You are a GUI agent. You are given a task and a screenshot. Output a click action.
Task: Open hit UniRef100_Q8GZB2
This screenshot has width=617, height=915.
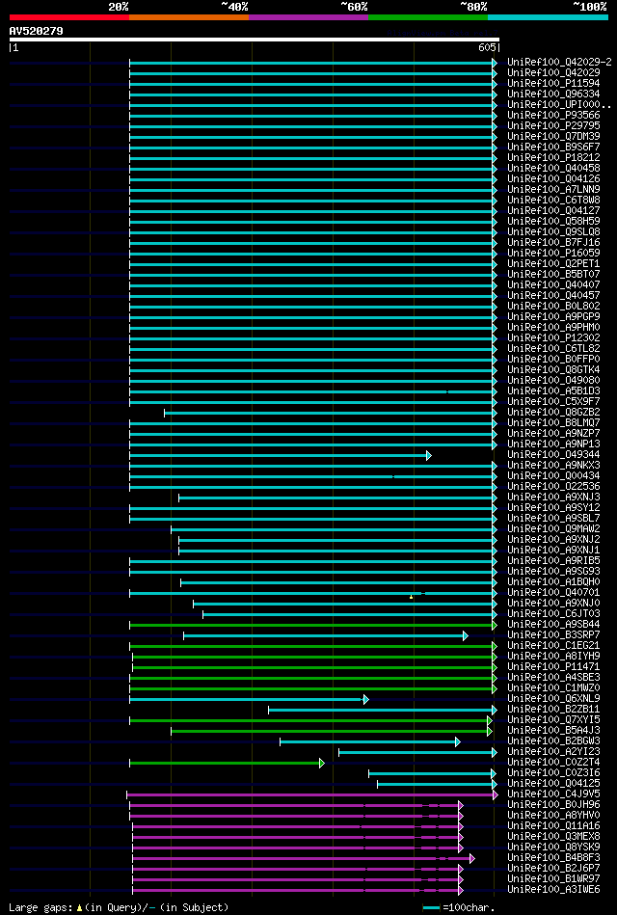(553, 413)
